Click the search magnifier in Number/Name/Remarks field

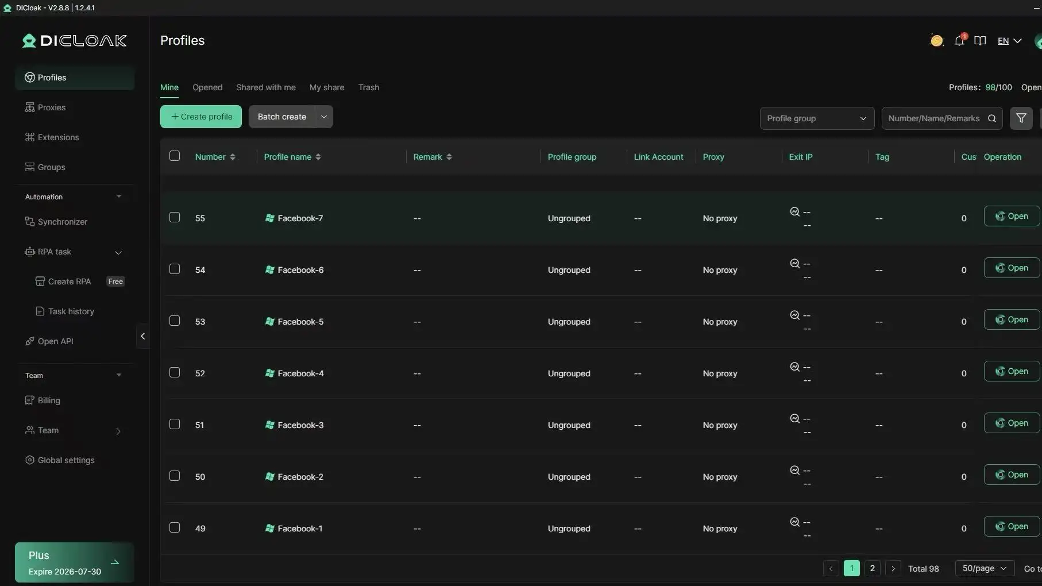coord(991,118)
